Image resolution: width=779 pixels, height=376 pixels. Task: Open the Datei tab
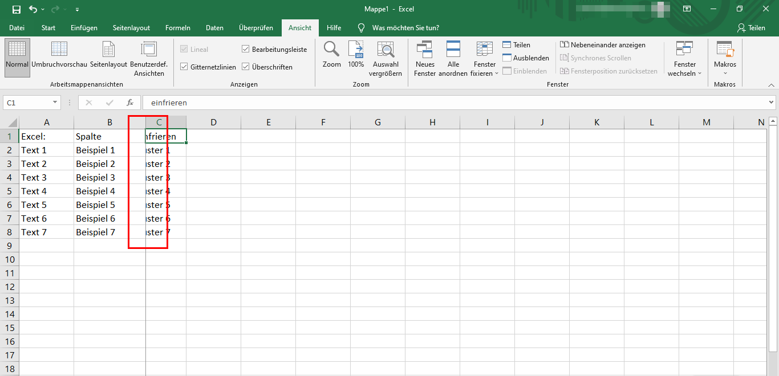pos(17,28)
